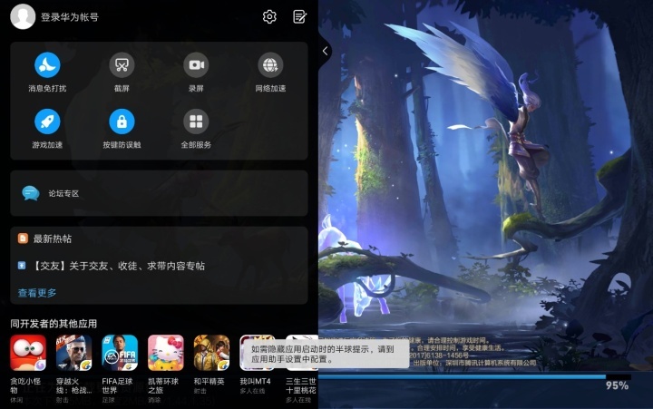Open the 贪吃小怪物 app icon
Image resolution: width=653 pixels, height=409 pixels.
pos(28,353)
